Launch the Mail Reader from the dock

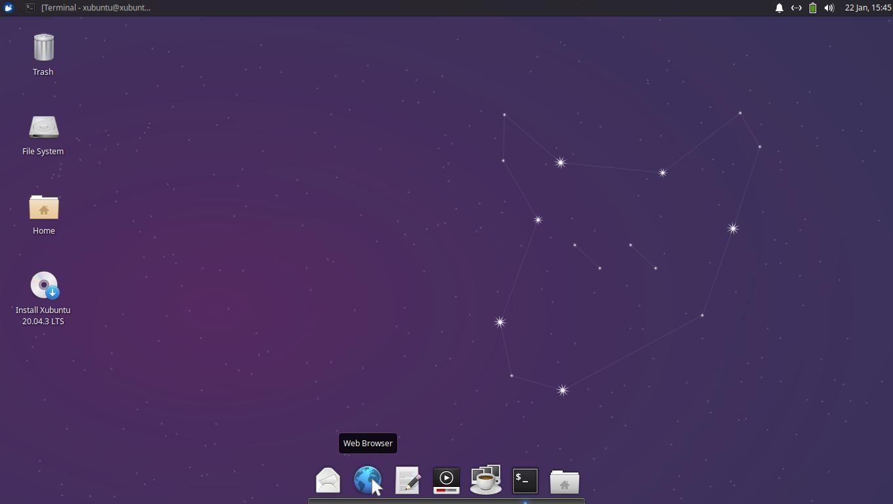328,480
